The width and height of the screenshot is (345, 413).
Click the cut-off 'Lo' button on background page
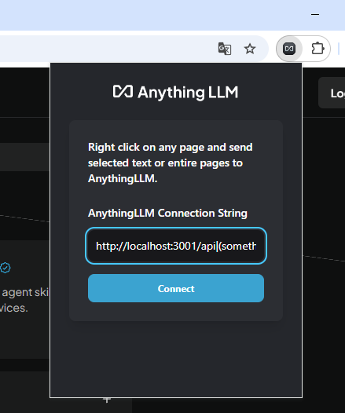pyautogui.click(x=332, y=93)
